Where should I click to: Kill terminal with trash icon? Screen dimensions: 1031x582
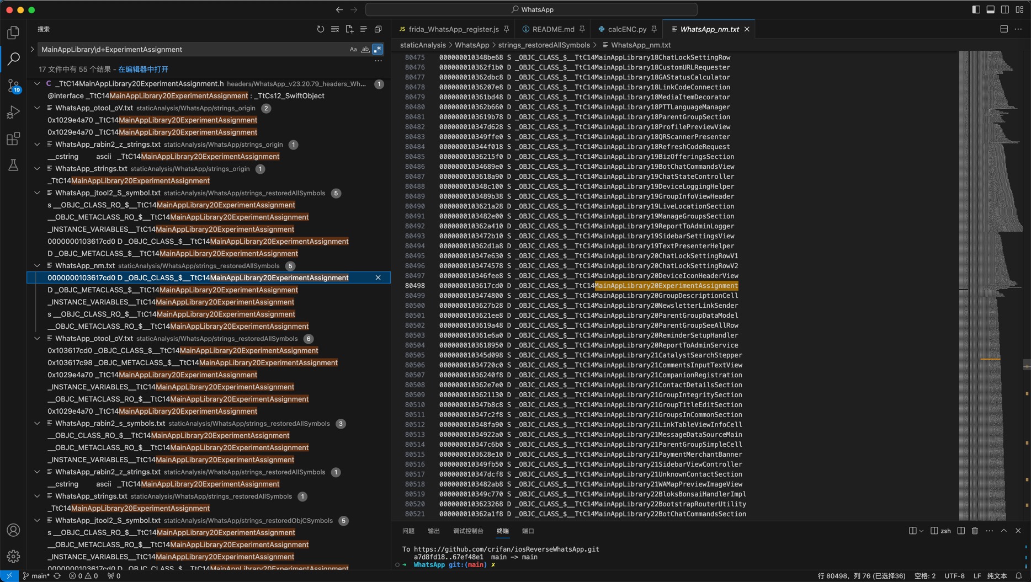click(975, 531)
